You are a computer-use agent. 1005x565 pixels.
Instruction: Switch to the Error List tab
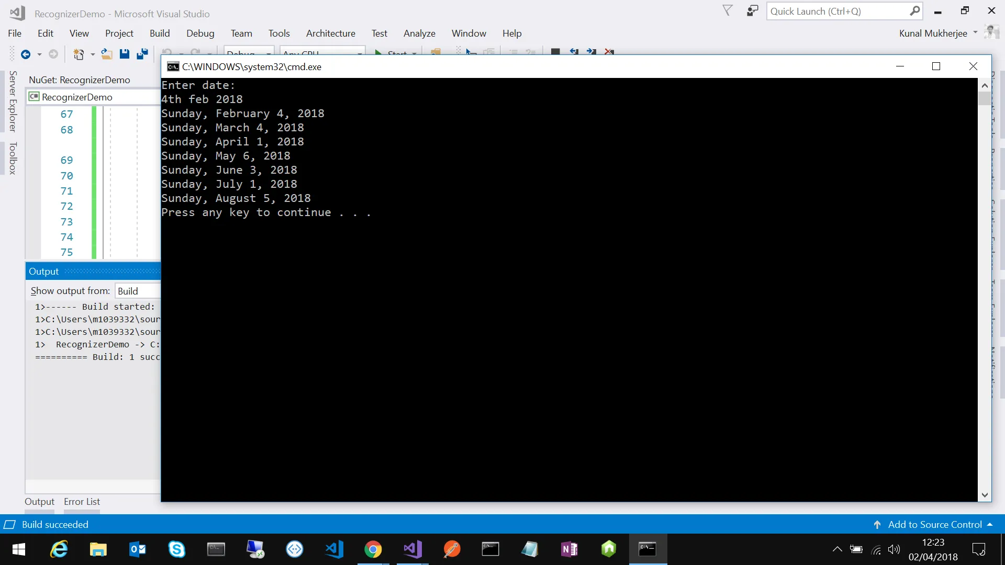(x=82, y=501)
